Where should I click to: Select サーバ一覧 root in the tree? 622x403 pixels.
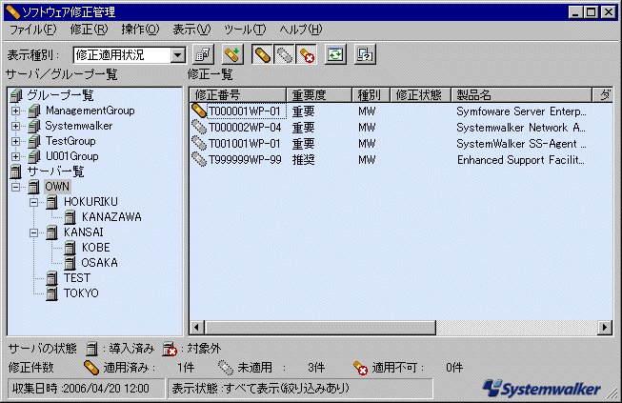click(55, 171)
